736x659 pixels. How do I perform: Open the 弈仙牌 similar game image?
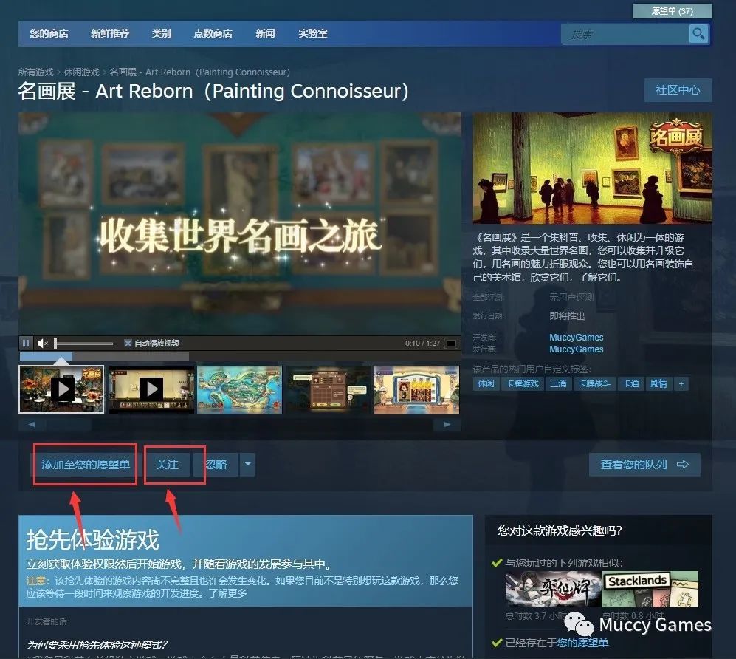pos(553,589)
